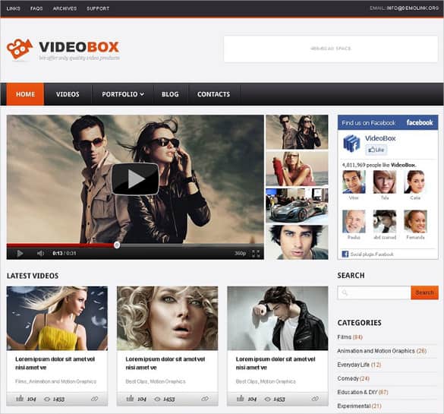444x414 pixels.
Task: Open the HOME navigation tab
Action: point(25,94)
